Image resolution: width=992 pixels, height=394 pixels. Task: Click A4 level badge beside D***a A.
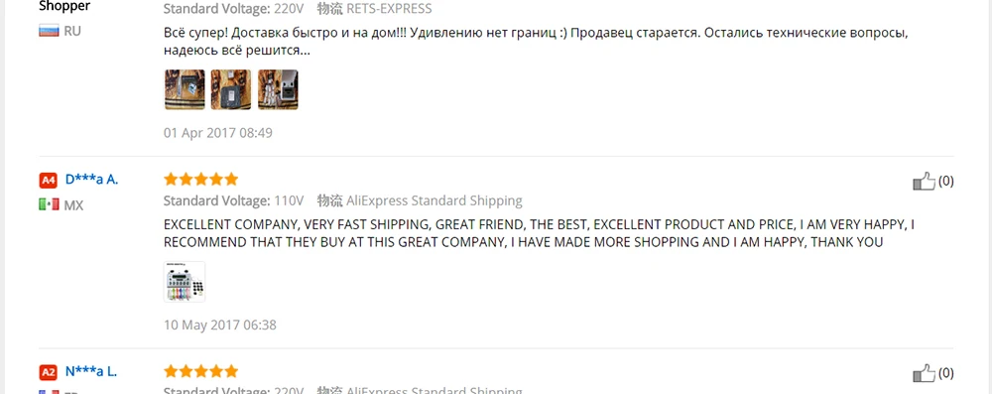pyautogui.click(x=48, y=180)
